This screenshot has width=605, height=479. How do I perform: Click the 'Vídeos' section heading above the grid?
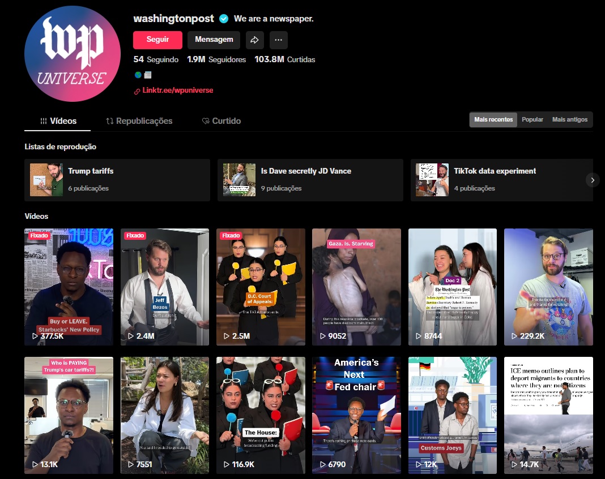[x=37, y=217]
